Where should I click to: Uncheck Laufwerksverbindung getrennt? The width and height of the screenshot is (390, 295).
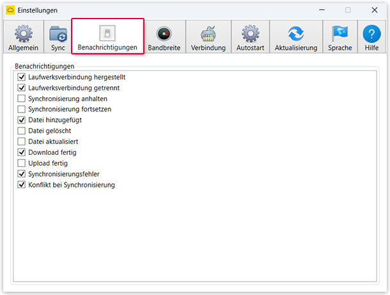[22, 88]
